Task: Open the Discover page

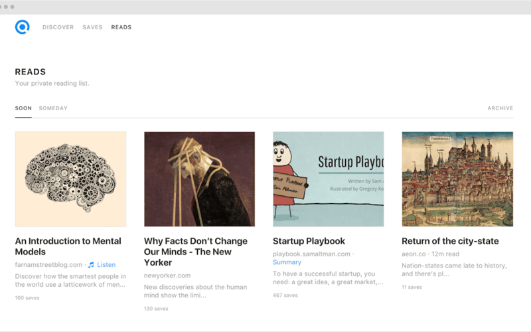Action: pos(58,27)
